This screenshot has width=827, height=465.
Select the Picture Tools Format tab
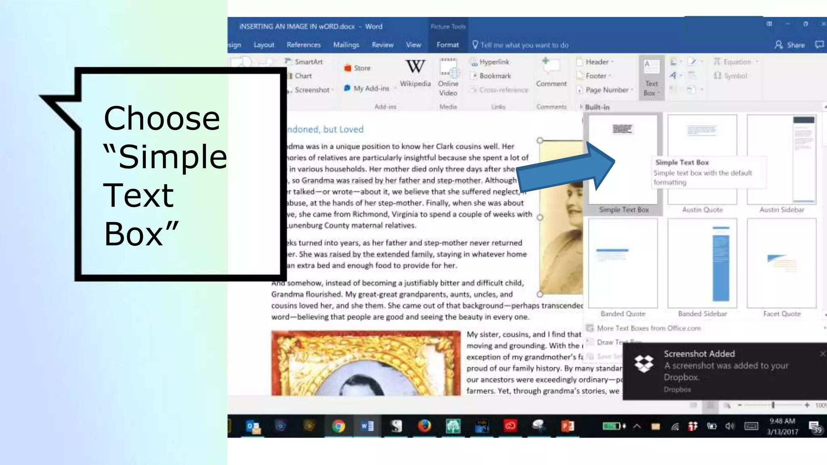(x=447, y=45)
